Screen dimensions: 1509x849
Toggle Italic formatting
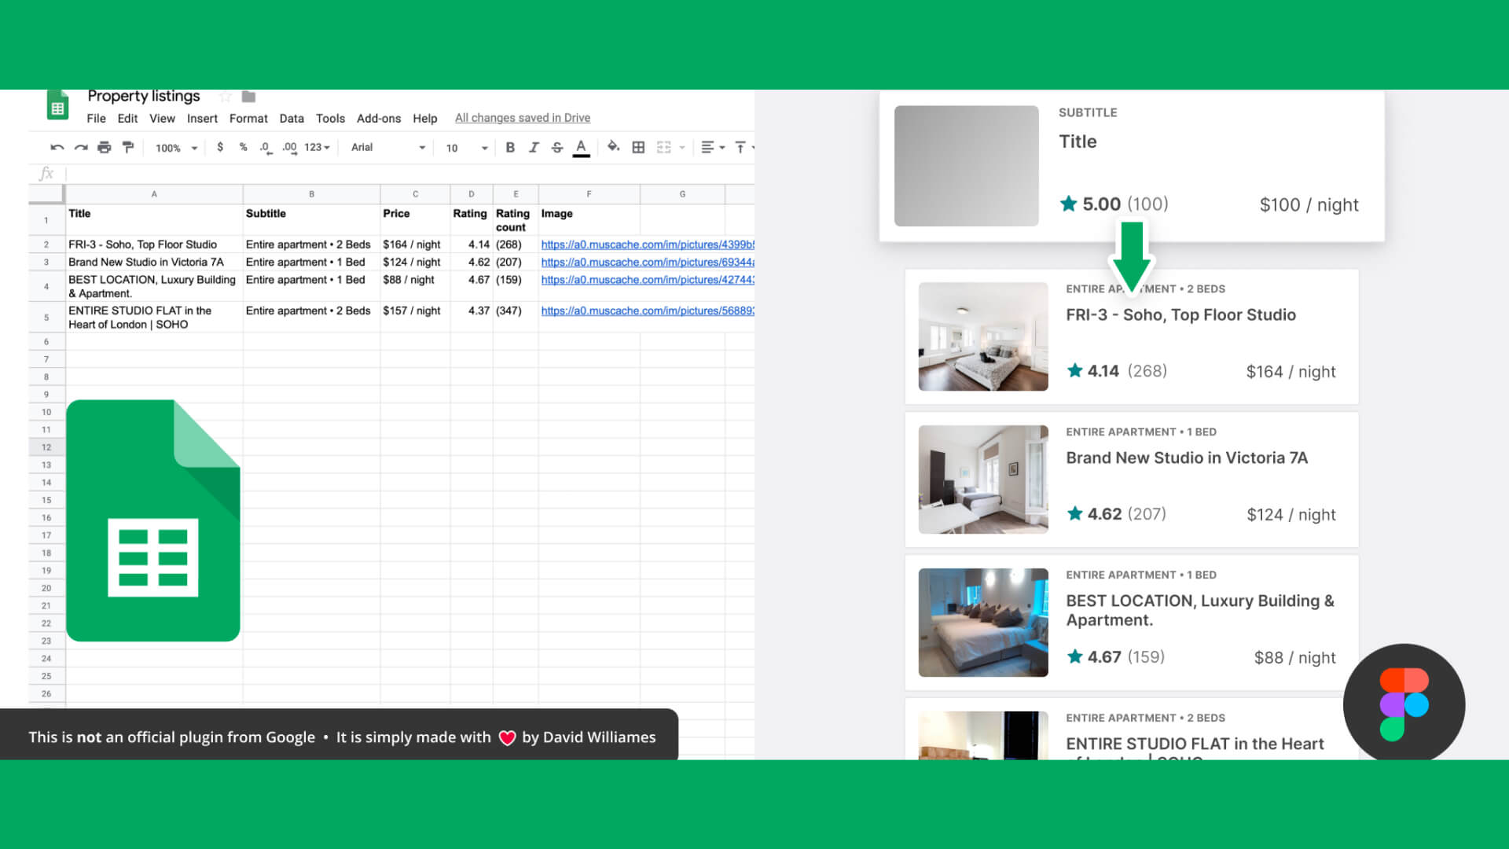[x=534, y=147]
